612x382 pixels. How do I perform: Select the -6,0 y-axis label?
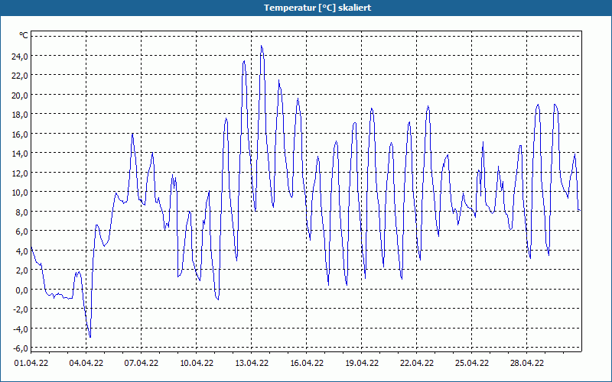[21, 348]
